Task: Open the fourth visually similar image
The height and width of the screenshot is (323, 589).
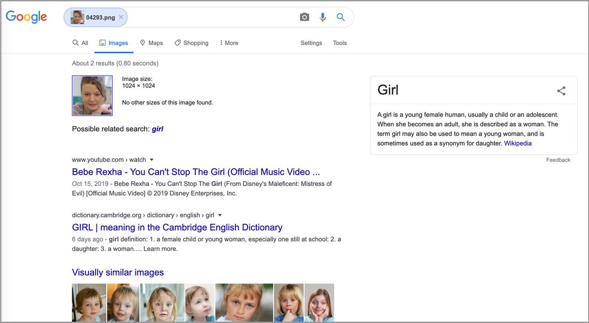Action: [x=200, y=302]
